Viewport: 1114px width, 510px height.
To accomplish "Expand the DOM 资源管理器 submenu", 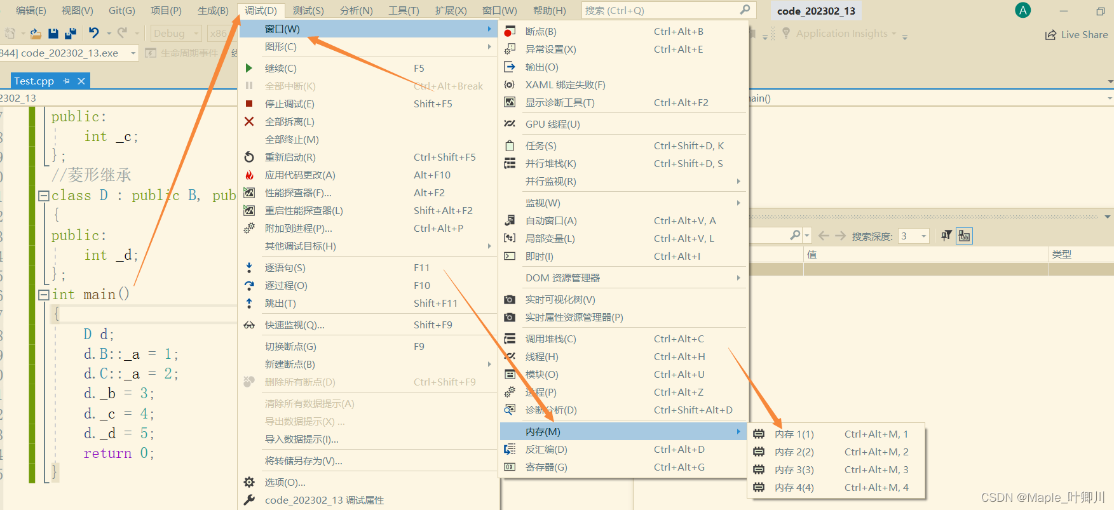I will (623, 278).
